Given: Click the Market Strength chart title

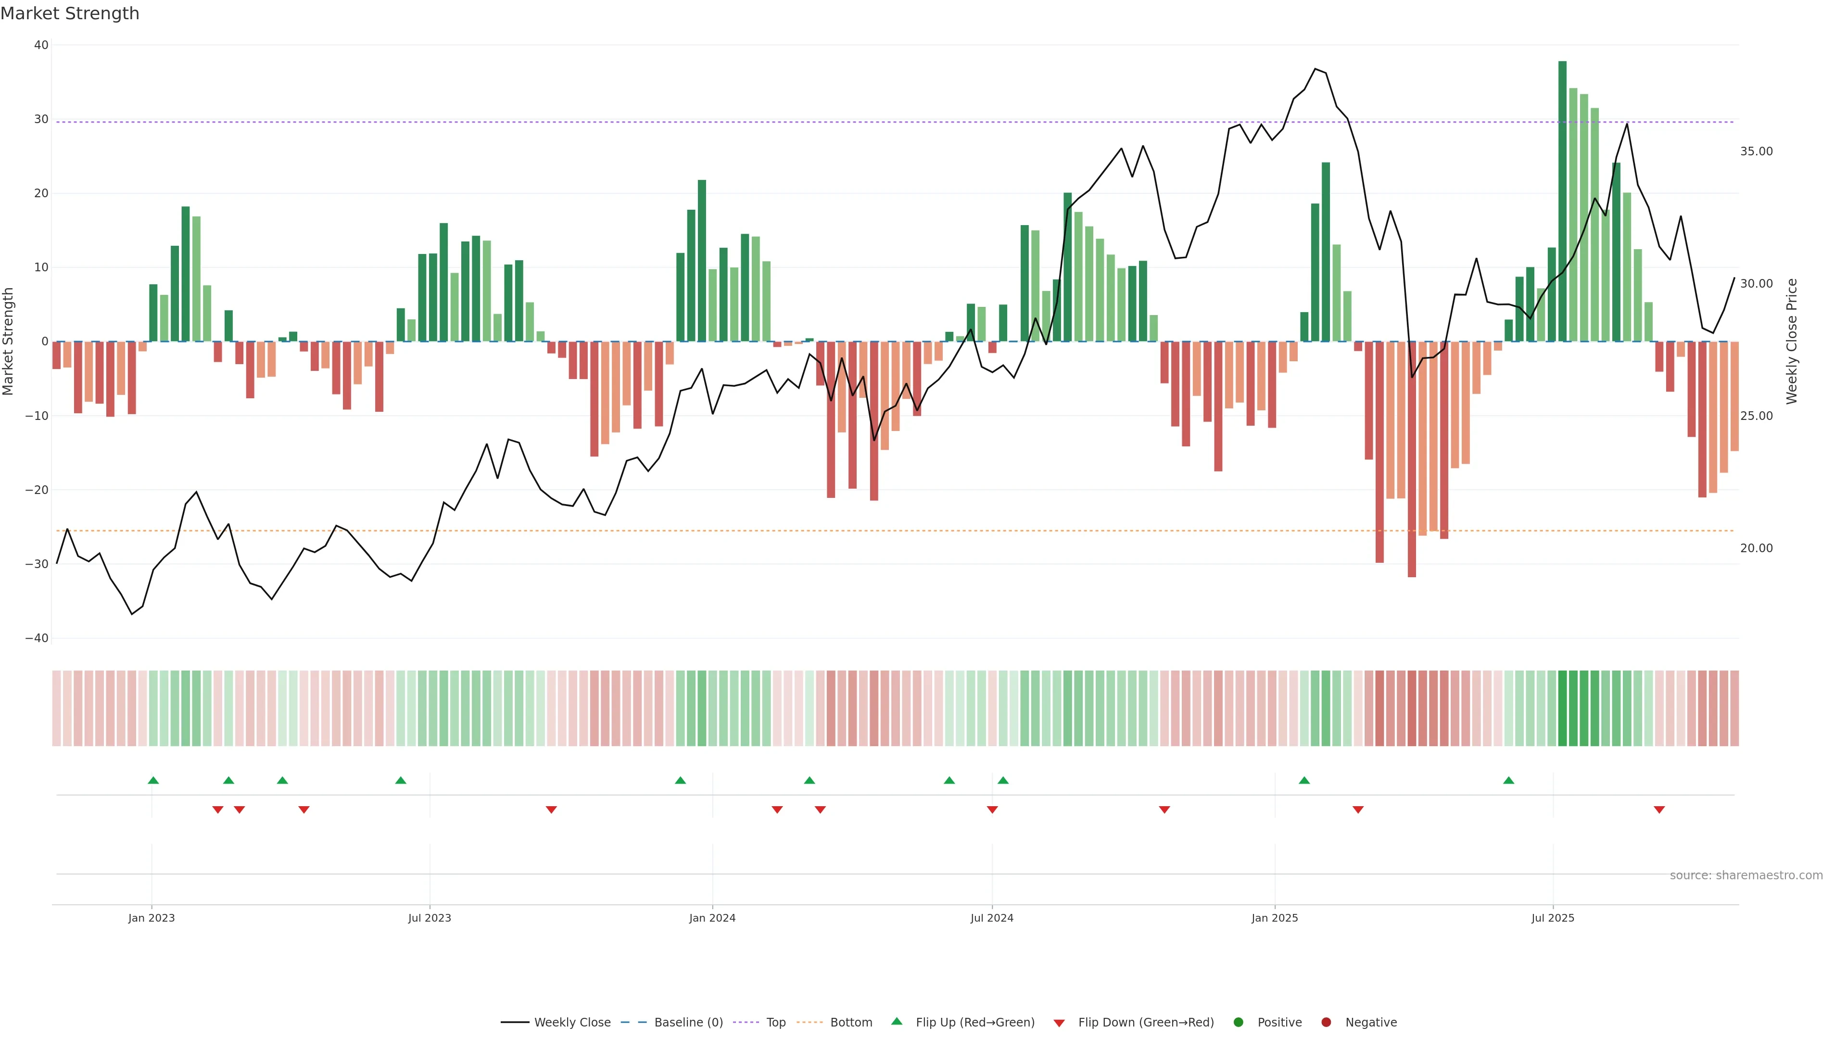Looking at the screenshot, I should pyautogui.click(x=70, y=13).
